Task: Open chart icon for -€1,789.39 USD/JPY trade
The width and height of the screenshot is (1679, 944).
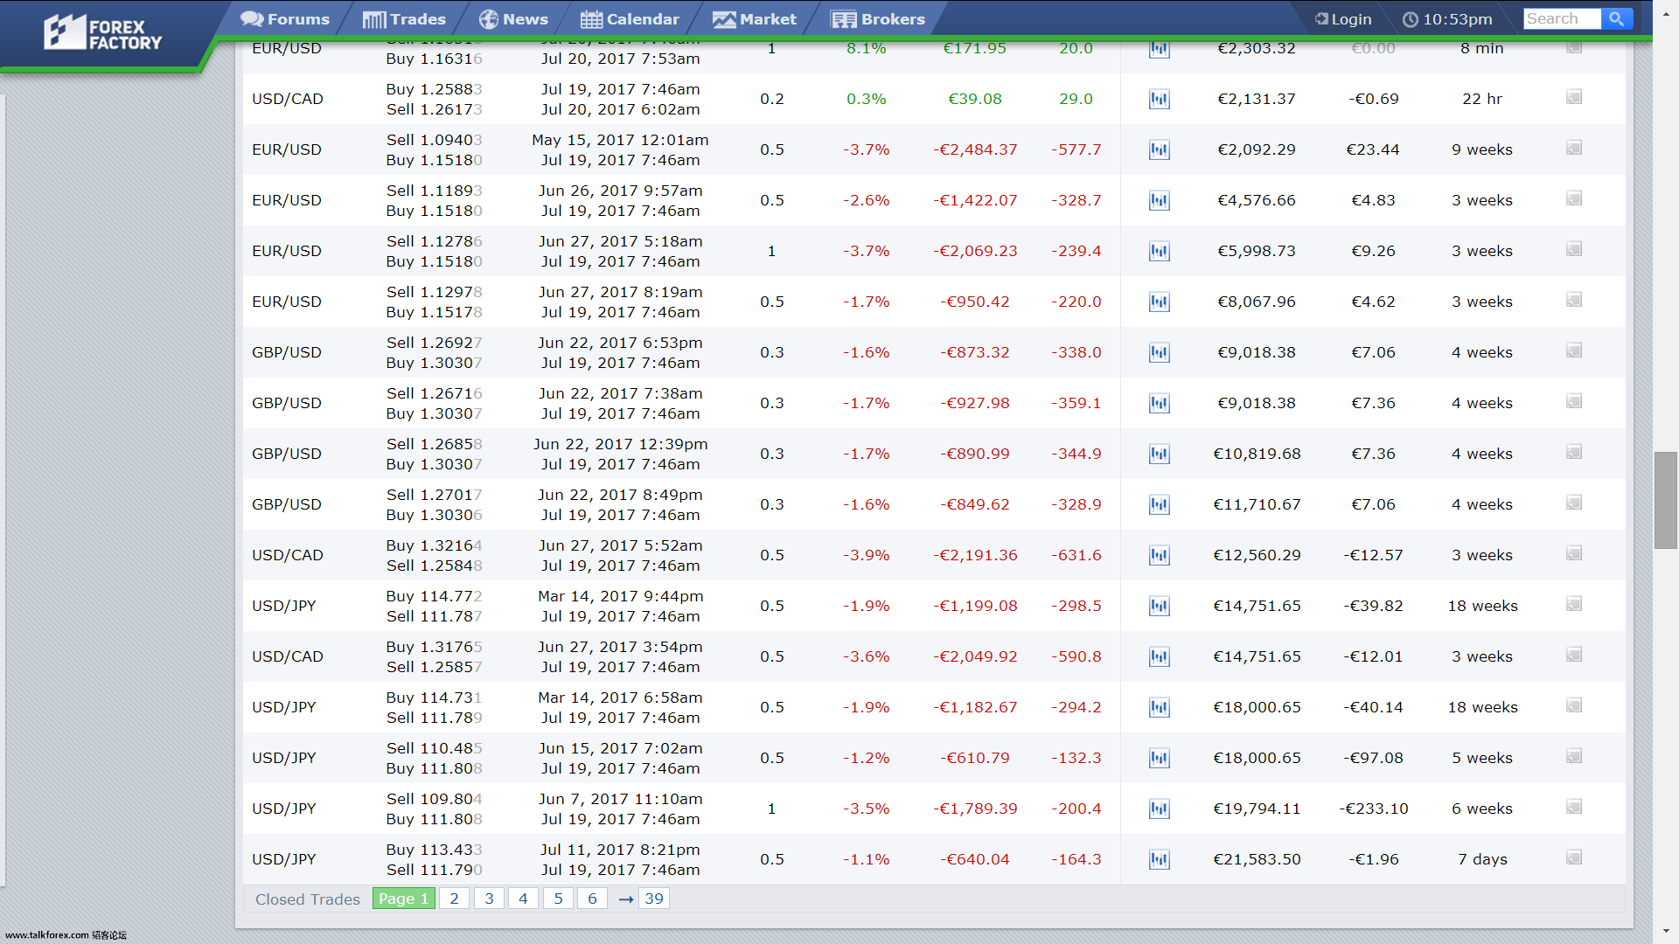Action: pyautogui.click(x=1159, y=809)
